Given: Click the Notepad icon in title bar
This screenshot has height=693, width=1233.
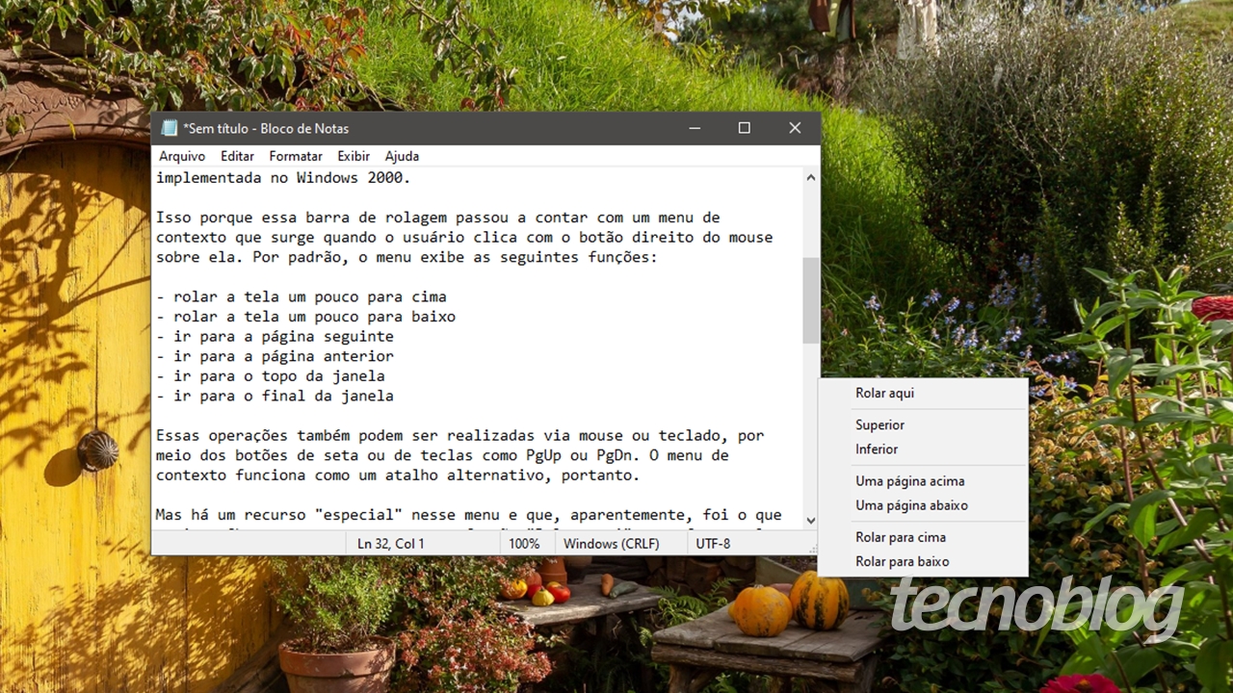Looking at the screenshot, I should click(x=170, y=128).
